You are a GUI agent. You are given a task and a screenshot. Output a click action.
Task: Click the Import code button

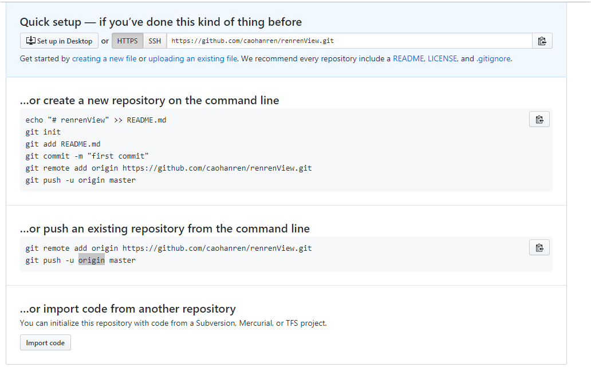click(45, 342)
